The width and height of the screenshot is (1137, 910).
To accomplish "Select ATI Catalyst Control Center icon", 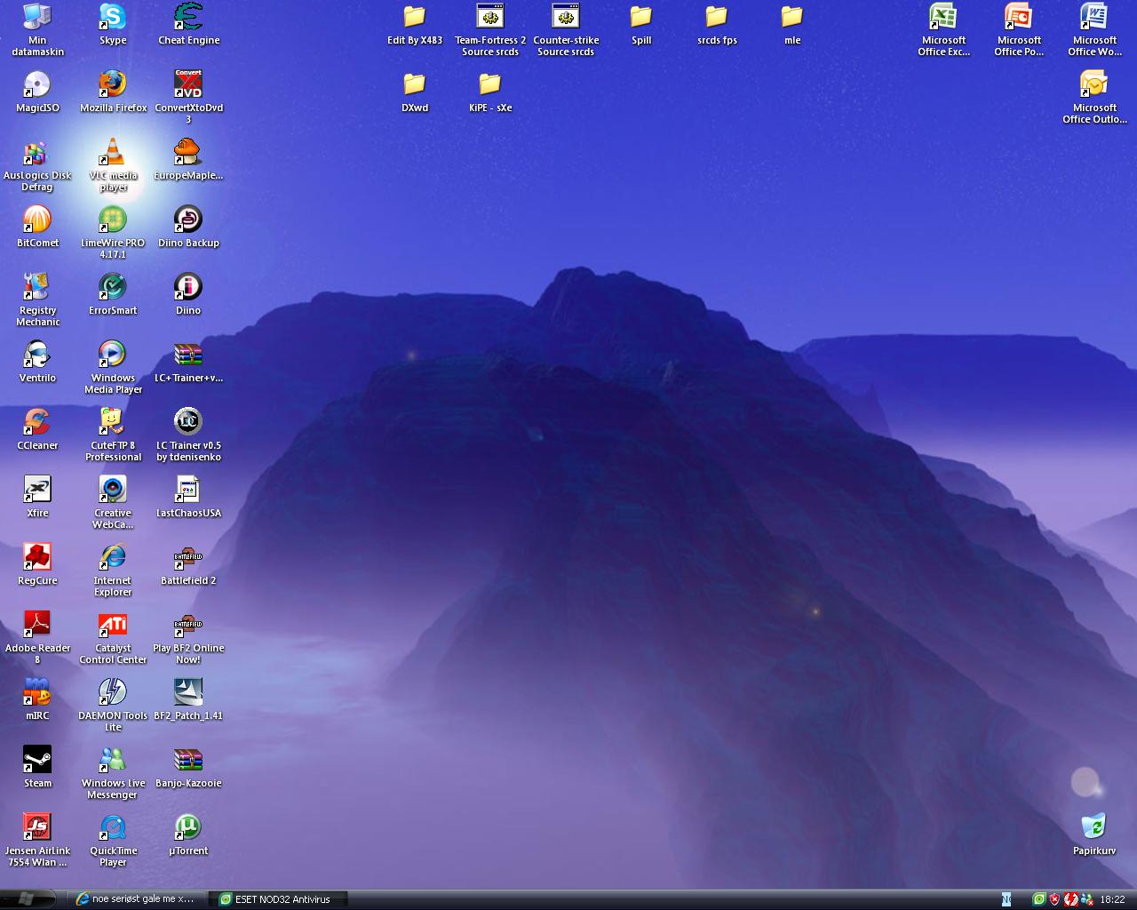I will [113, 637].
